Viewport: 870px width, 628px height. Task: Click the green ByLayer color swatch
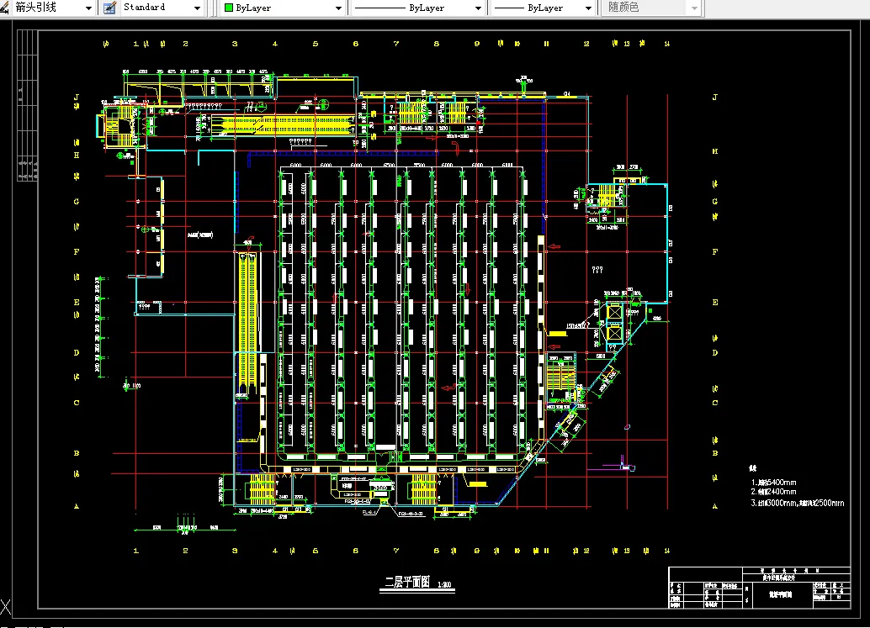click(x=229, y=8)
